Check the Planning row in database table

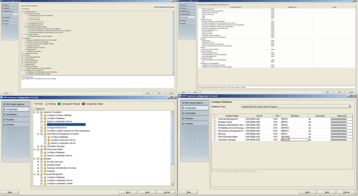[215, 134]
